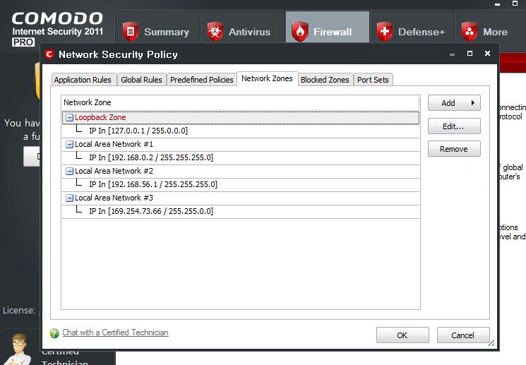The height and width of the screenshot is (365, 526).
Task: Open the Add dropdown button
Action: 454,103
